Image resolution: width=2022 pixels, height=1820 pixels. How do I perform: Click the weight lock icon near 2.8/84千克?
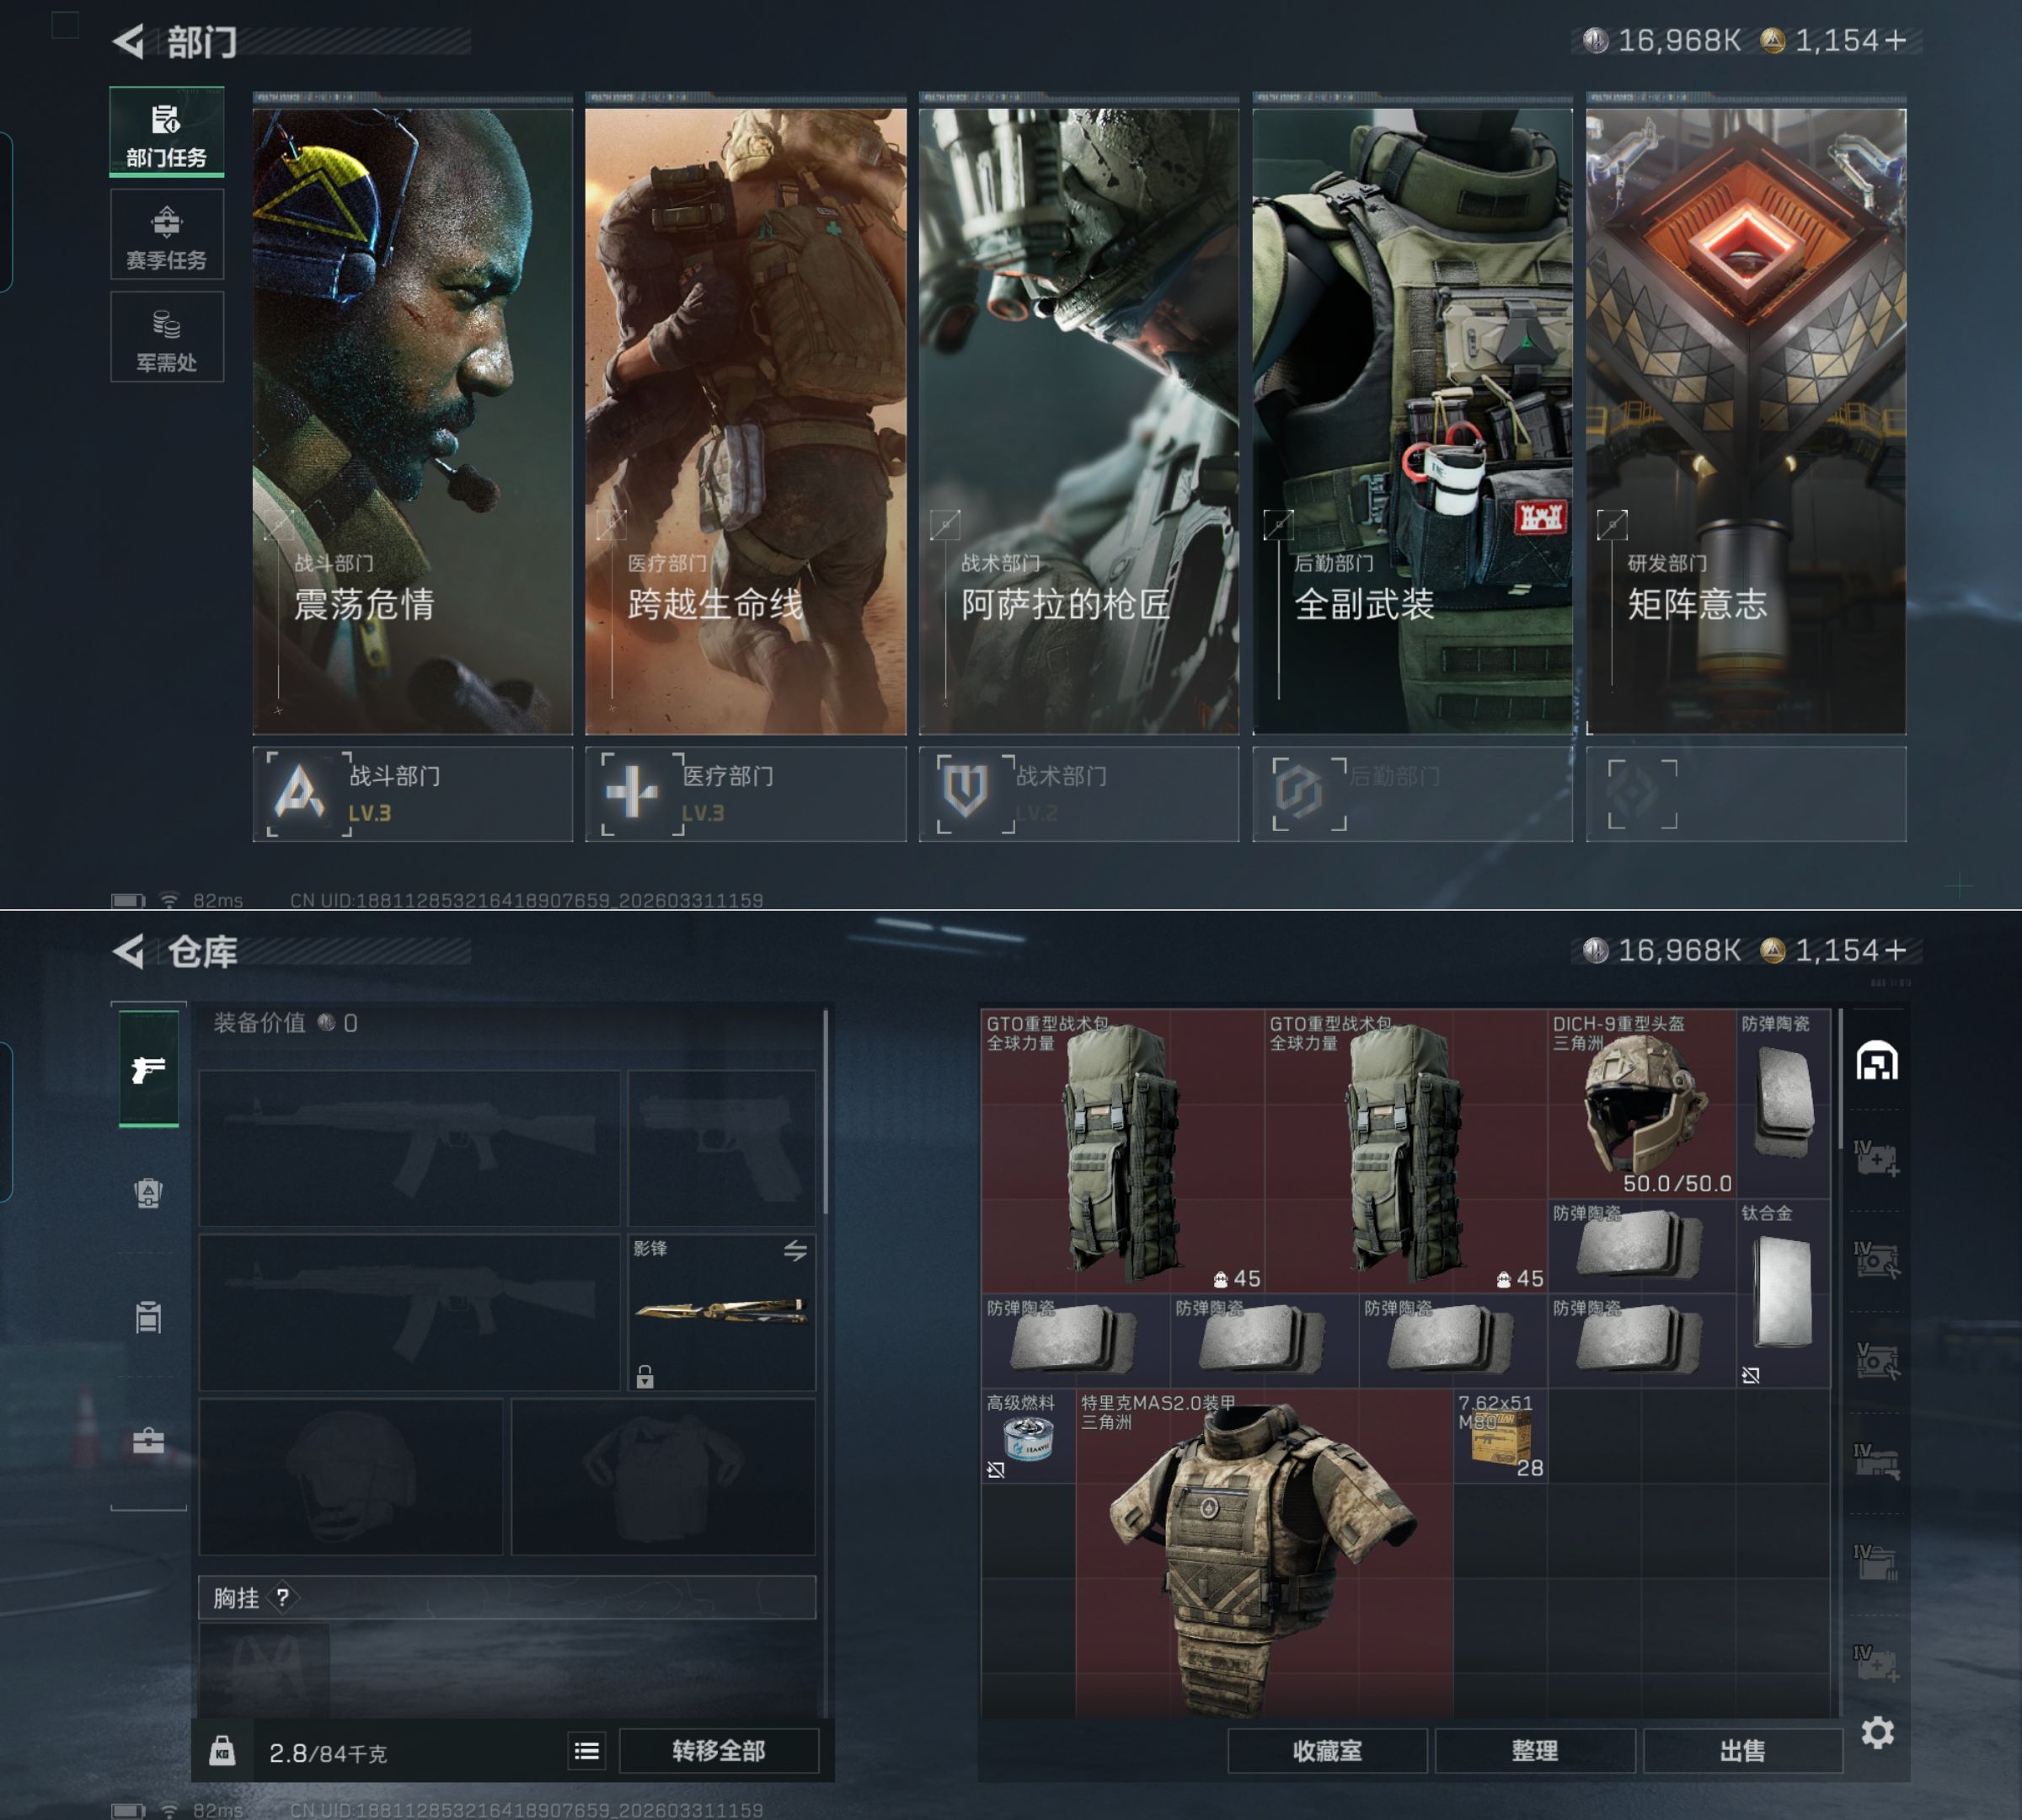pyautogui.click(x=222, y=1750)
